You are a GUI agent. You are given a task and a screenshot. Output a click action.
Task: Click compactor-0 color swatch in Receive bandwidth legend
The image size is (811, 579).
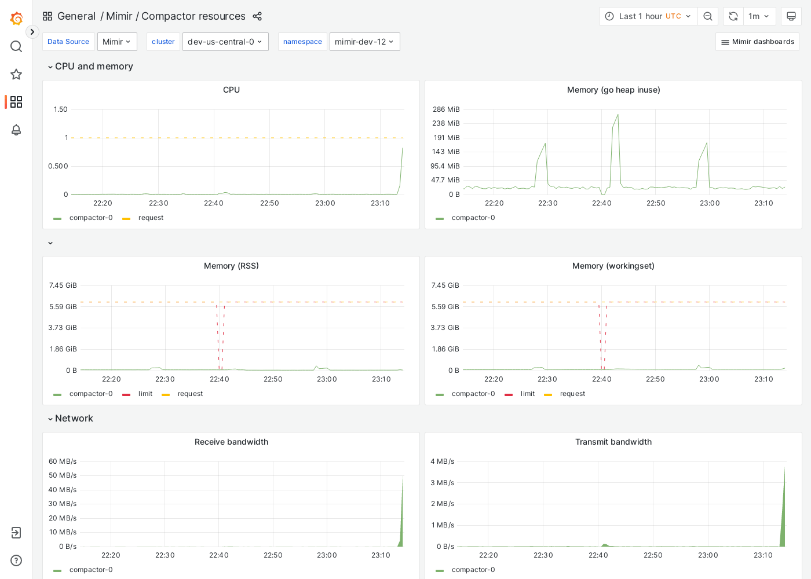click(x=57, y=570)
